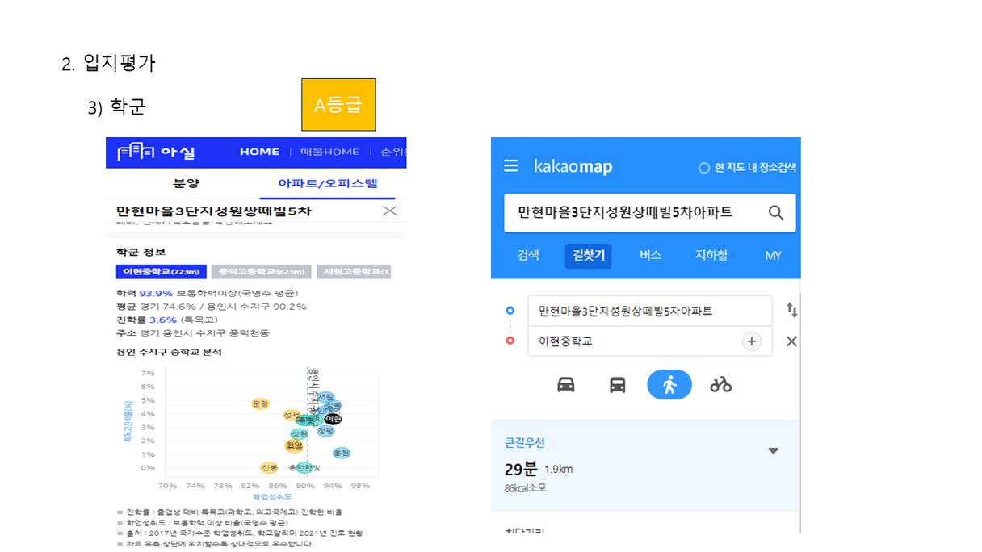This screenshot has width=982, height=552.
Task: Close the 만현마을3단지성원쌍떼빌5차 search with X
Action: tap(389, 211)
